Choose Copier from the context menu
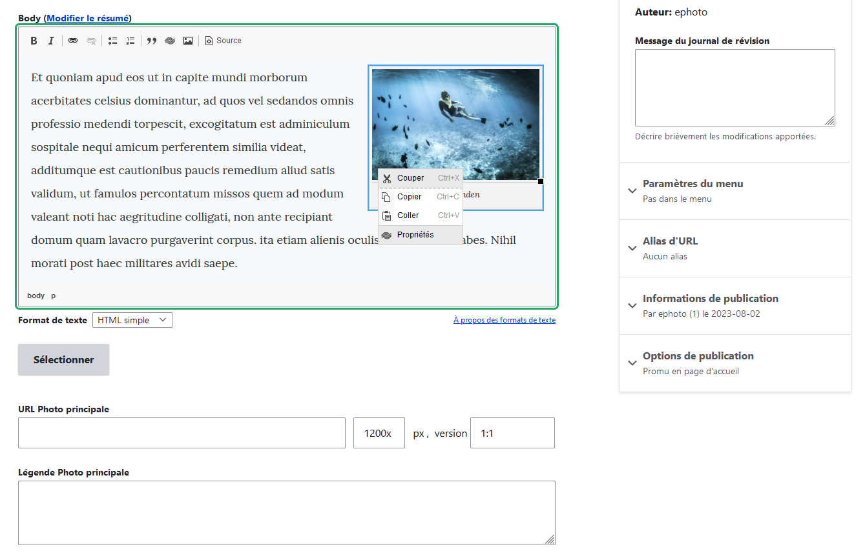The height and width of the screenshot is (560, 865). pos(421,197)
